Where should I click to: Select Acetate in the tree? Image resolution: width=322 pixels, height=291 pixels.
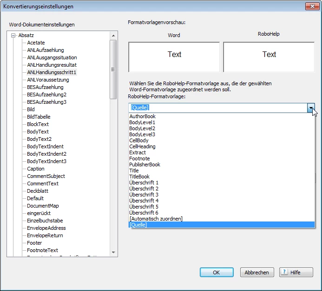(36, 43)
